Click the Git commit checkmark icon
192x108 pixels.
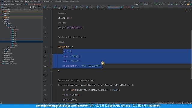pyautogui.click(x=174, y=4)
